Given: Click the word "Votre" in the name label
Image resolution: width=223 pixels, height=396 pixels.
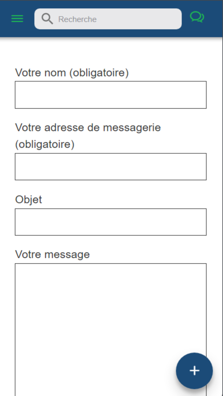Looking at the screenshot, I should coord(28,73).
